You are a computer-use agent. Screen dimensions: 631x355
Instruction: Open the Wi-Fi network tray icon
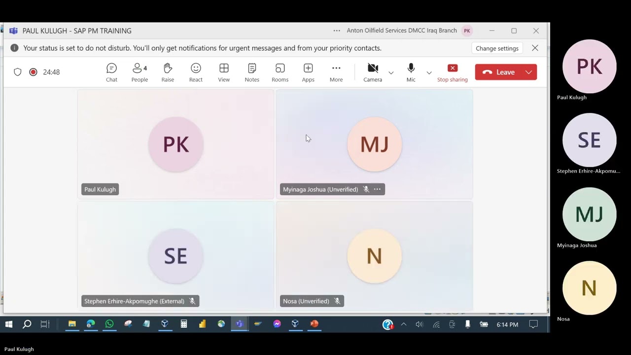coord(436,324)
